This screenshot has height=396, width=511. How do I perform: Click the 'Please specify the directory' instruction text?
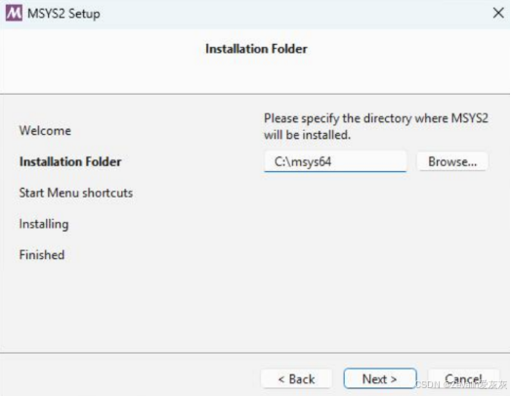point(376,118)
